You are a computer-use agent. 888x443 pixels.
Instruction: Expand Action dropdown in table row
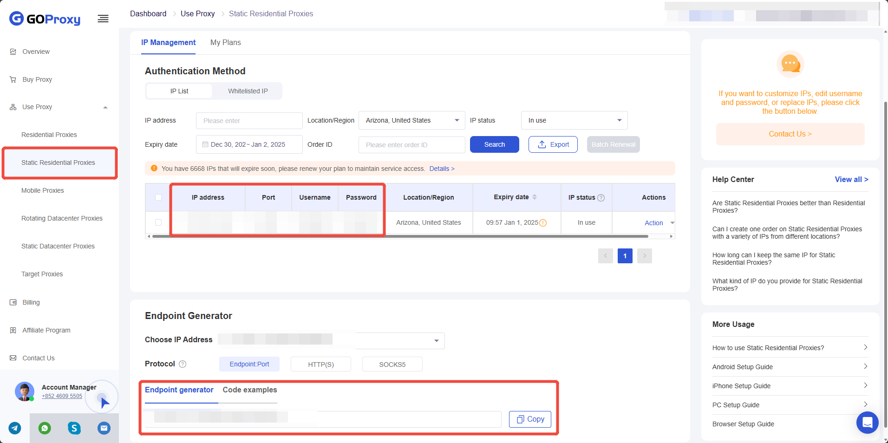[x=672, y=223]
